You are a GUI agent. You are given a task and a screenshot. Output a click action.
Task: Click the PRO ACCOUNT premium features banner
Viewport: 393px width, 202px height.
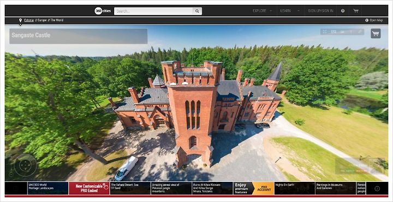[253, 188]
